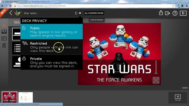The image size is (189, 106).
Task: Pick the chart layout thumbnail
Action: (16, 62)
